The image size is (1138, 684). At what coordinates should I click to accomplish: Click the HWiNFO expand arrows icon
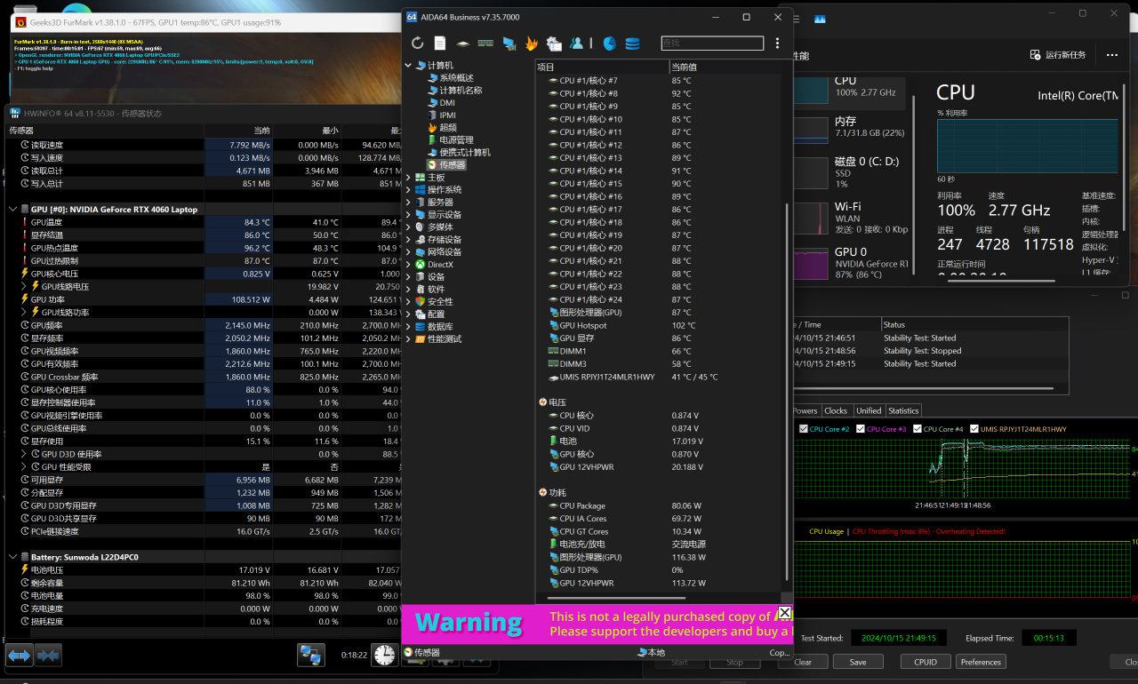coord(20,656)
